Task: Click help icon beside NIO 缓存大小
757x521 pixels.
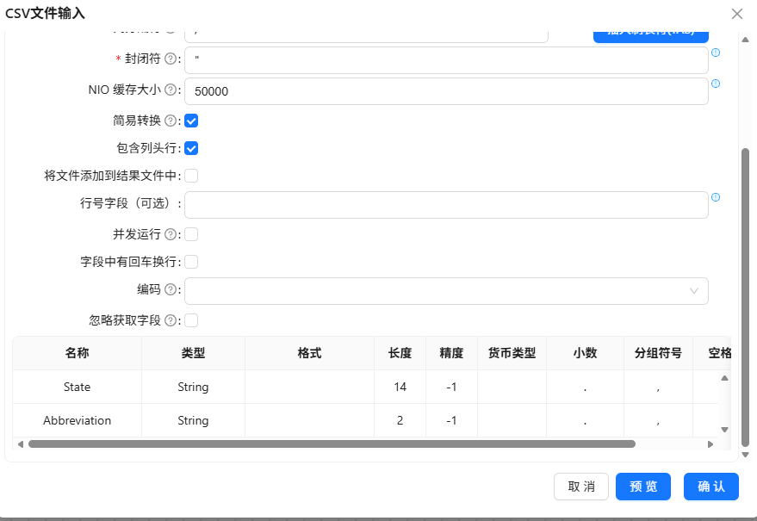Action: pyautogui.click(x=171, y=90)
